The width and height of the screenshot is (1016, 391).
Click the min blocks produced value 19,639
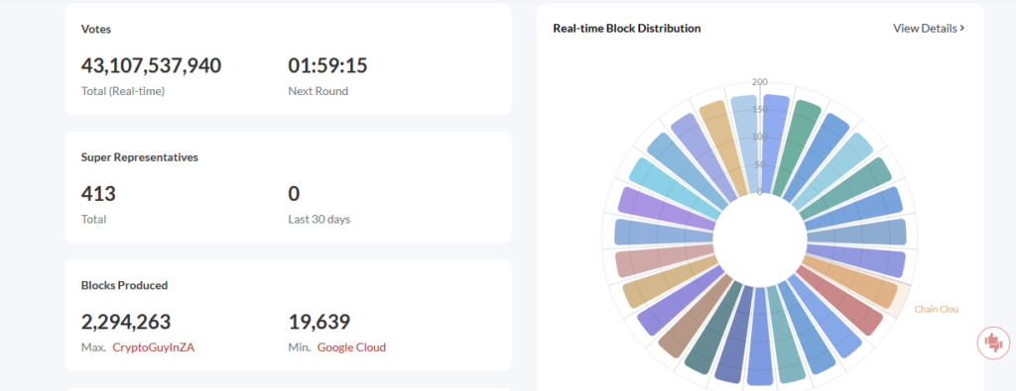[319, 321]
